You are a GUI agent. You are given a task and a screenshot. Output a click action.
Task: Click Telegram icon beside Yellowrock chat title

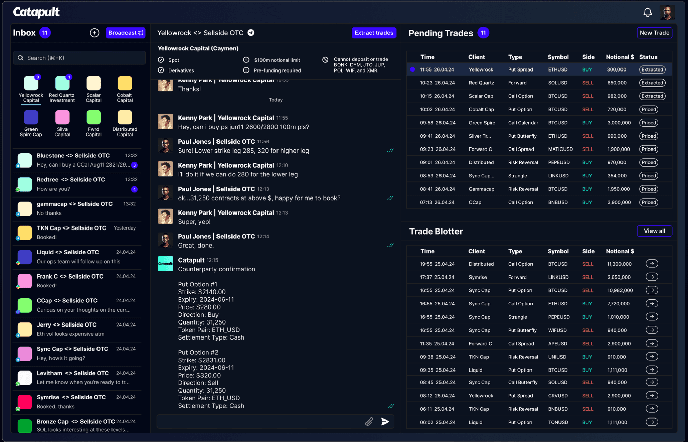tap(251, 33)
